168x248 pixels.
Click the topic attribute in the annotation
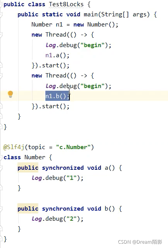click(36, 147)
